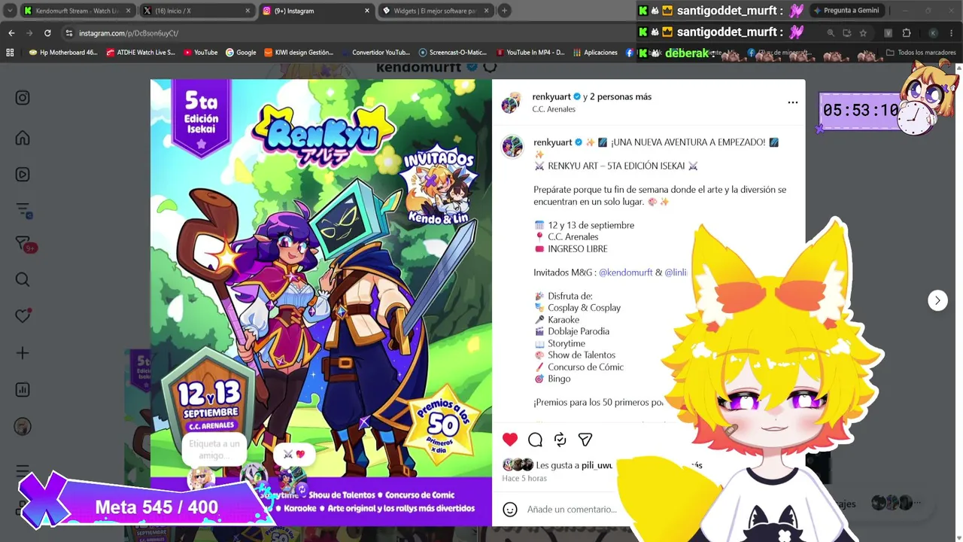
Task: Bookmark this page with the star icon
Action: [863, 33]
